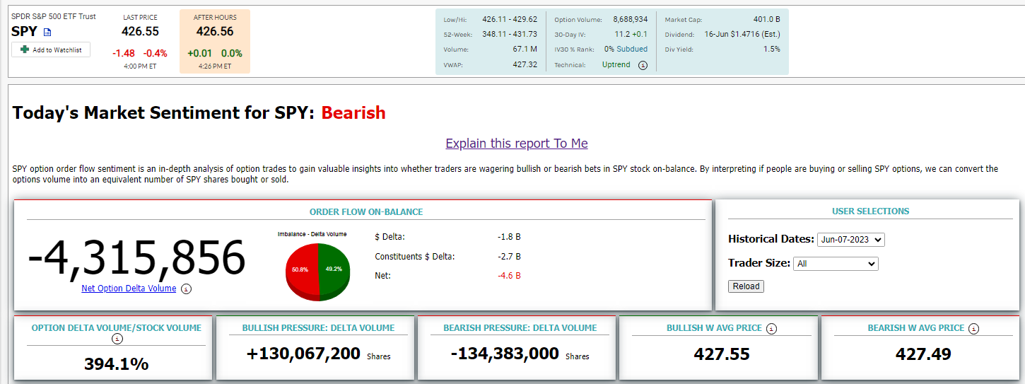Click the +130,067,200 bullish pressure value
1025x384 pixels.
tap(304, 354)
